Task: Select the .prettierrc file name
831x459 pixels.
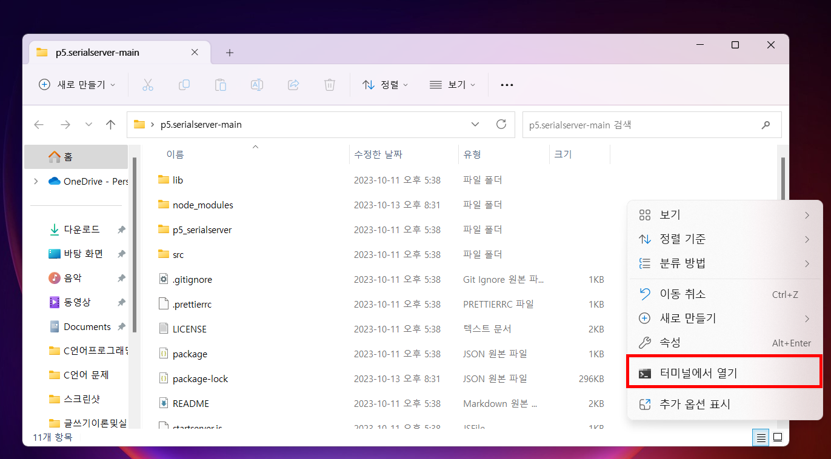Action: (x=192, y=304)
